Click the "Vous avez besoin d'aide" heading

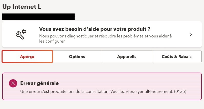(95, 28)
